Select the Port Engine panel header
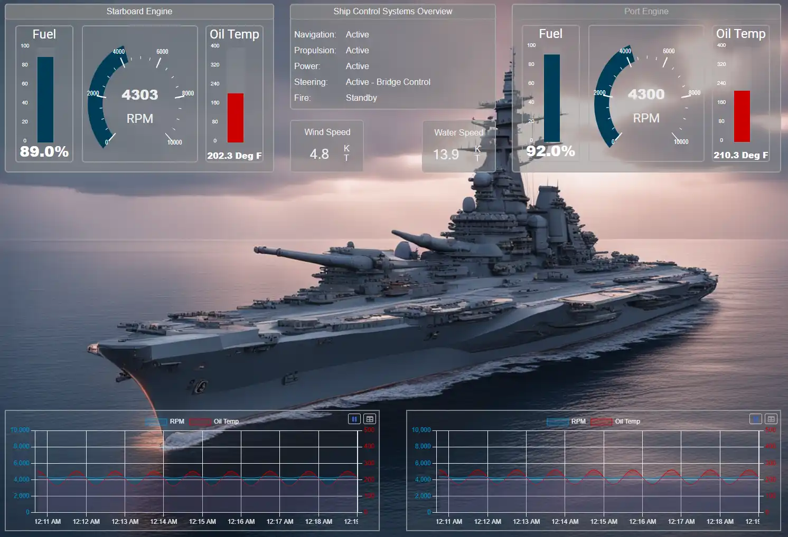788x537 pixels. tap(646, 11)
